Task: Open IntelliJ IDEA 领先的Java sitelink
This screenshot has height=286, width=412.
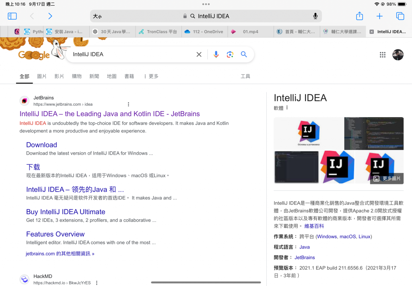Action: [75, 190]
